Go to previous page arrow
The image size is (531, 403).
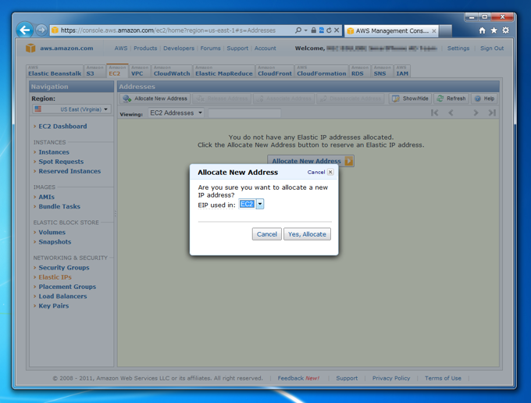click(451, 112)
